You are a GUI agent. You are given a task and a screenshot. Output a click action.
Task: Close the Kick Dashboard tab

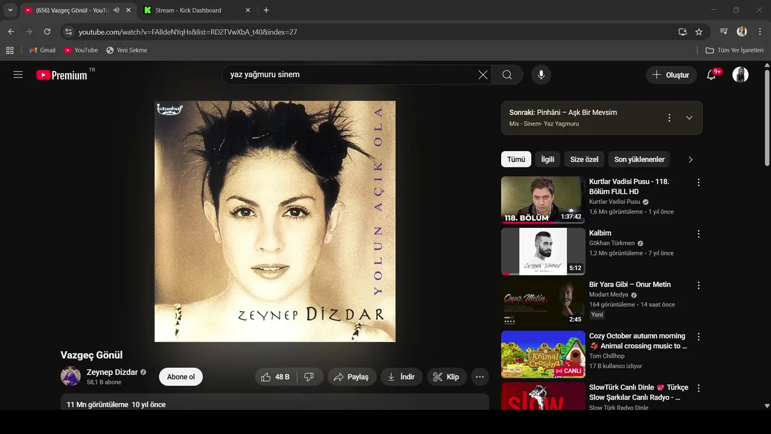[x=248, y=10]
